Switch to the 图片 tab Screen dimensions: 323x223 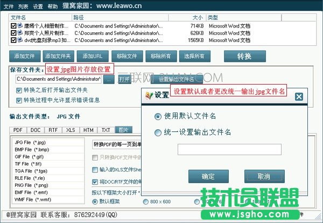click(x=124, y=130)
